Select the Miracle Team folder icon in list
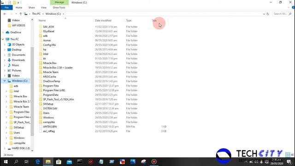Screen dimensions: 295x166 click(x=41, y=72)
